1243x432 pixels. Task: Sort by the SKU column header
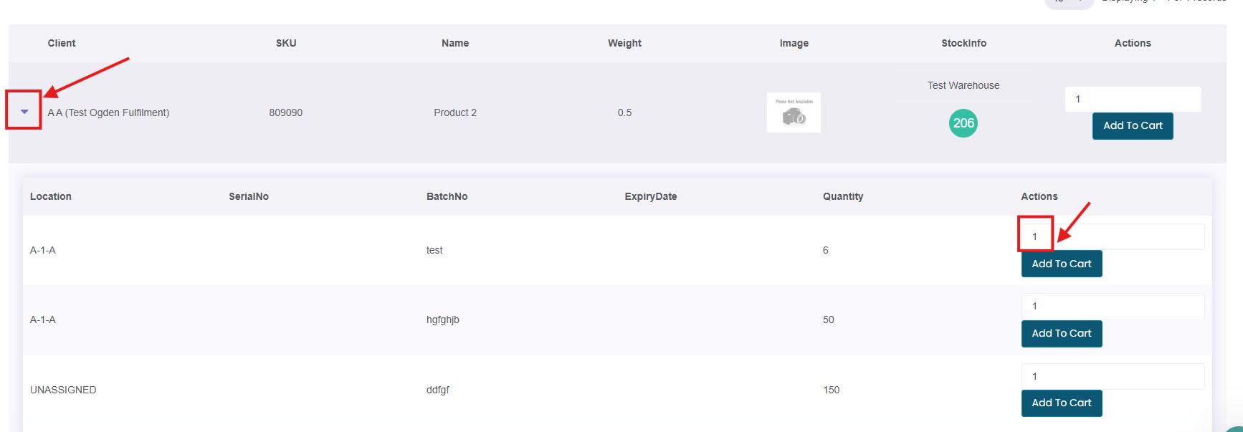tap(286, 43)
